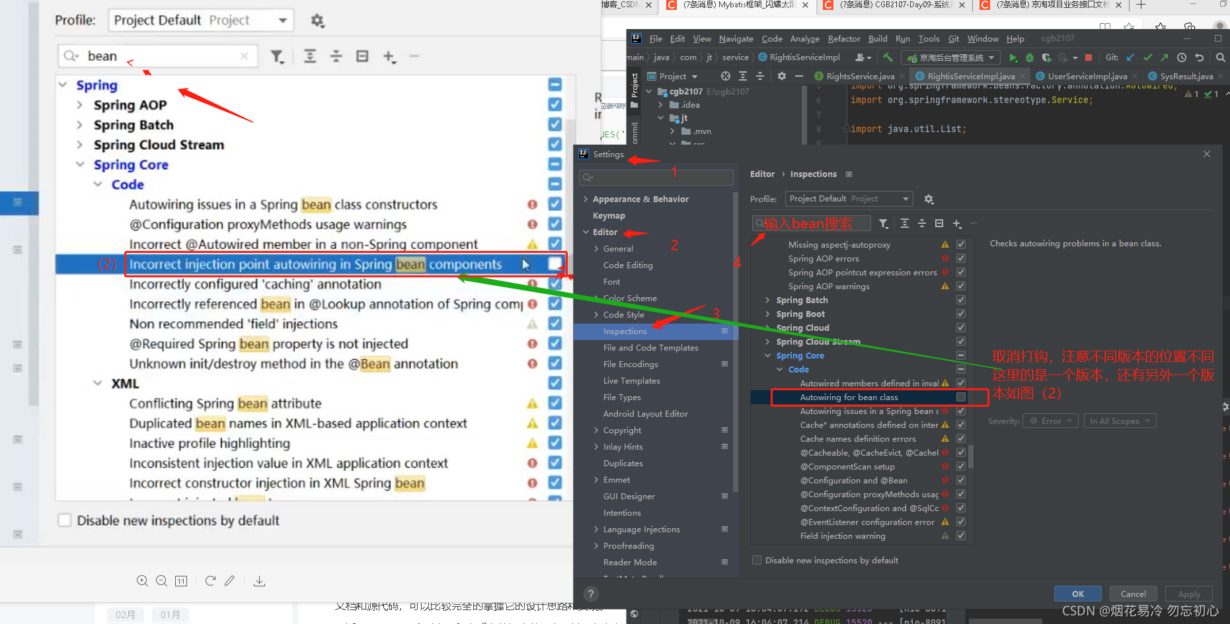Click the pencil edit icon below left image
The image size is (1230, 624).
pyautogui.click(x=229, y=581)
